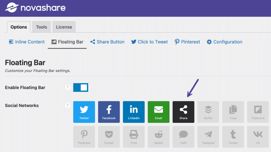
Task: Enable the Pocket network tile
Action: click(x=109, y=137)
